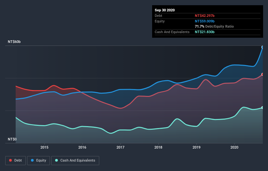Viewport: 268px width, 171px height.
Task: Select the Cash endpoint marker on chart
Action: (262, 108)
